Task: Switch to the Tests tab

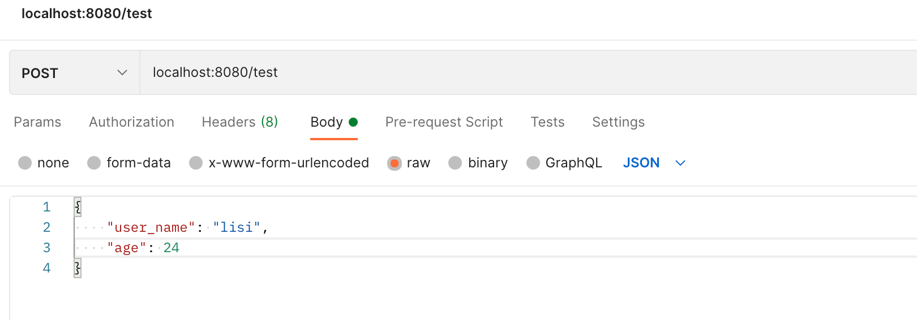Action: pos(547,122)
